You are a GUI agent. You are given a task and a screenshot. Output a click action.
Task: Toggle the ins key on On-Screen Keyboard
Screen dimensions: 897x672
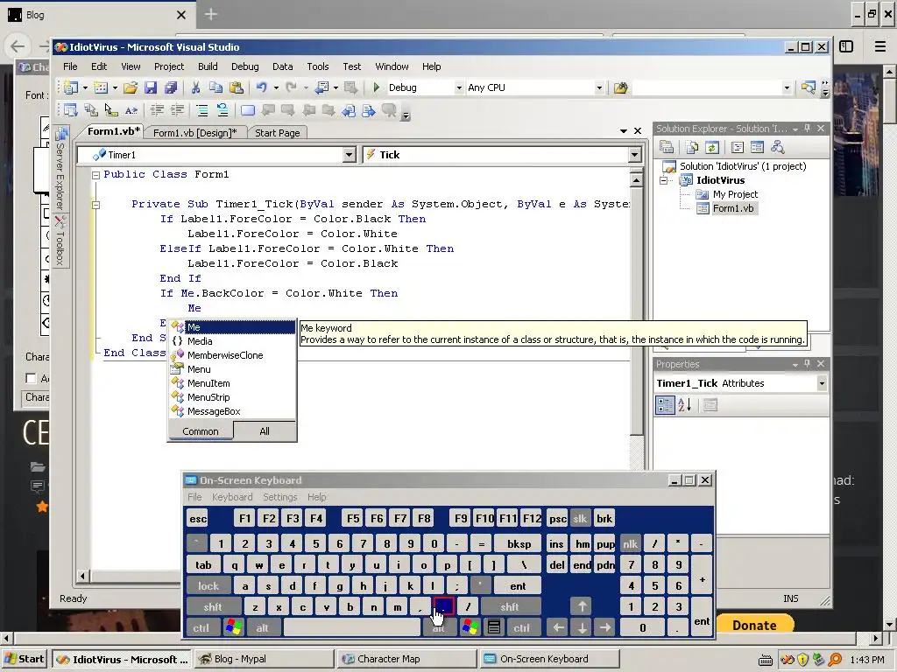tap(556, 544)
